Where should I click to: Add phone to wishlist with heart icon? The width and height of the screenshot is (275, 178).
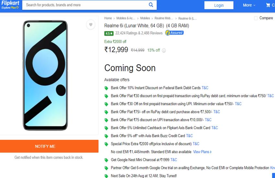[91, 25]
